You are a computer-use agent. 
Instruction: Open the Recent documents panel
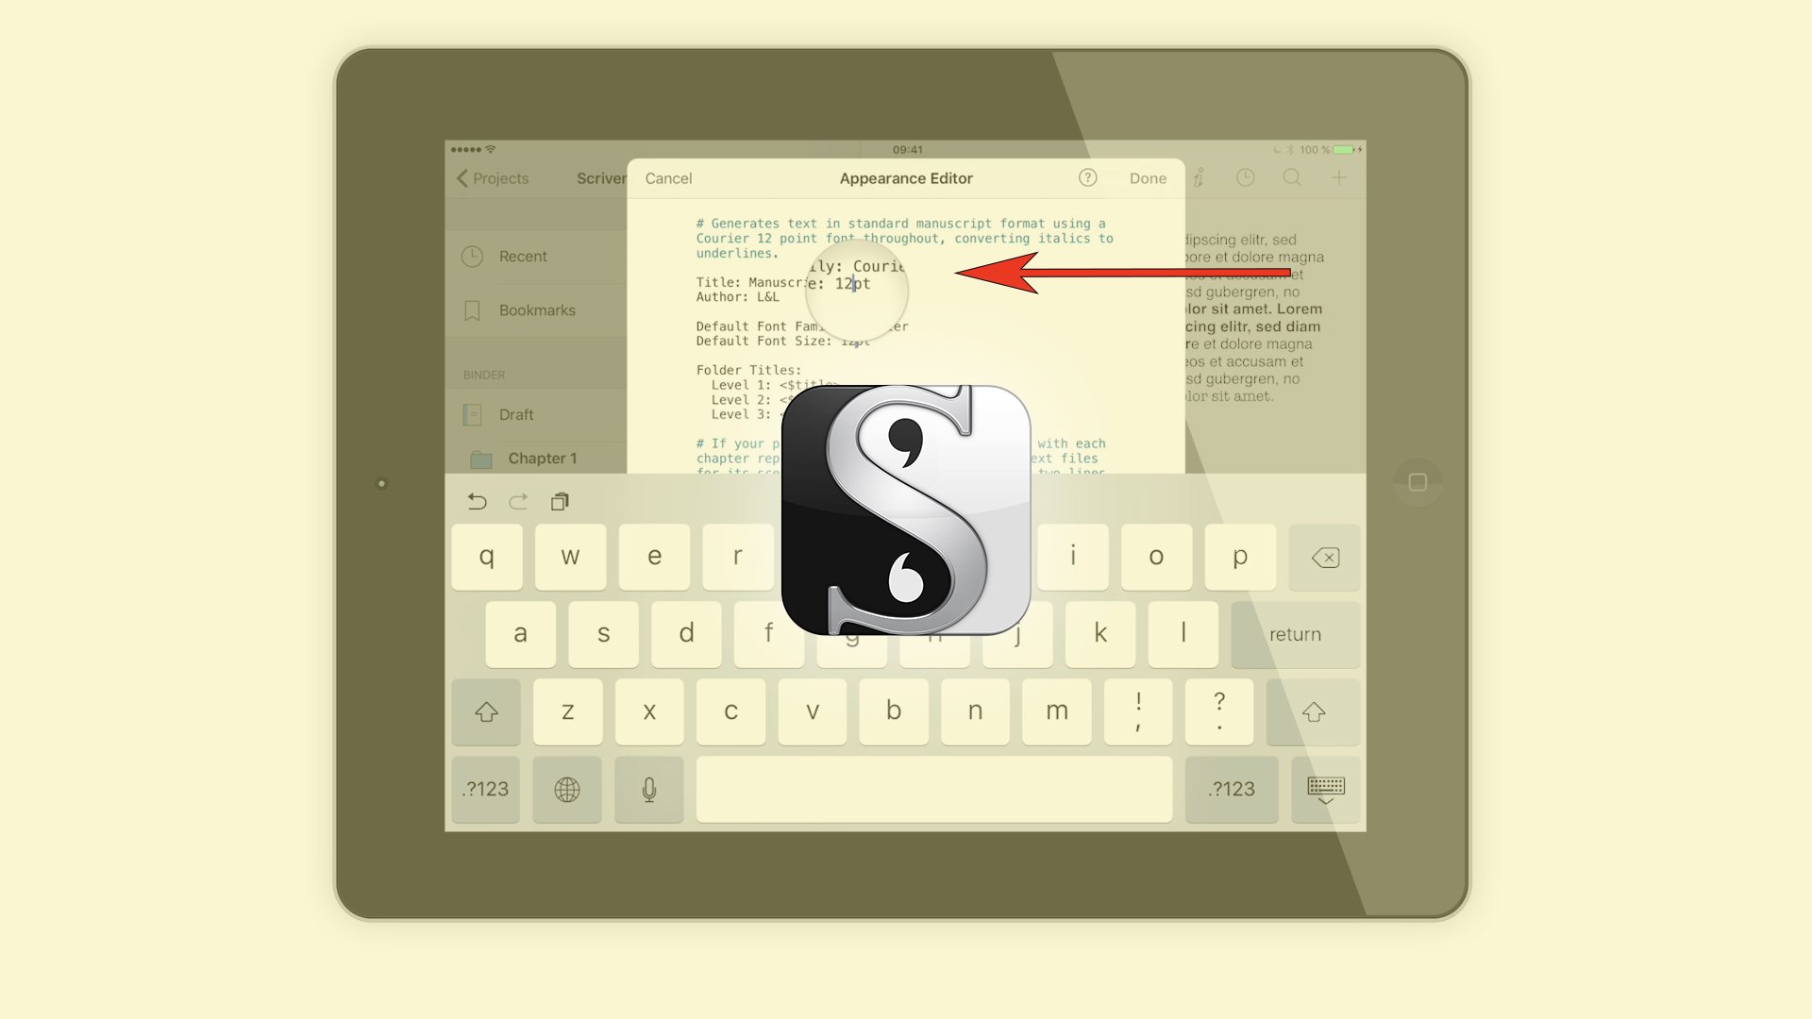(520, 255)
